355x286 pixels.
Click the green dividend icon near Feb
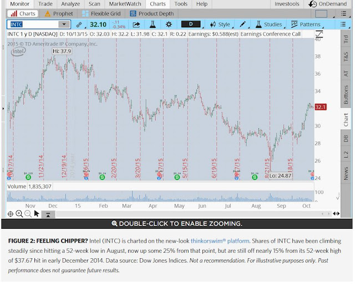pyautogui.click(x=102, y=177)
